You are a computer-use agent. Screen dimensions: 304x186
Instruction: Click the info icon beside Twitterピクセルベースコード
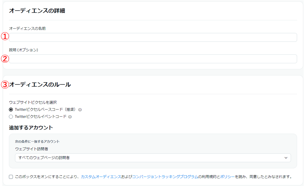[80, 109]
